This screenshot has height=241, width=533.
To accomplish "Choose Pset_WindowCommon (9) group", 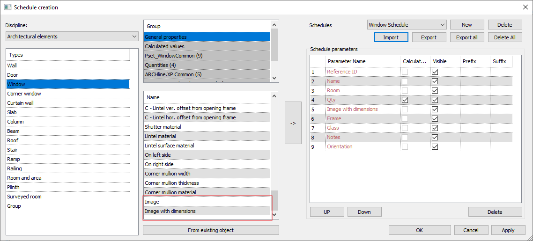I will coord(207,56).
